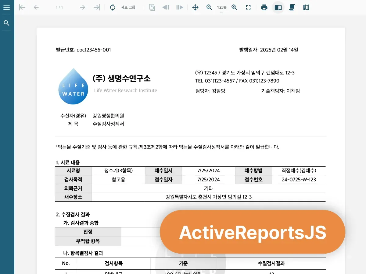Go to first page arrow

(x=22, y=7)
